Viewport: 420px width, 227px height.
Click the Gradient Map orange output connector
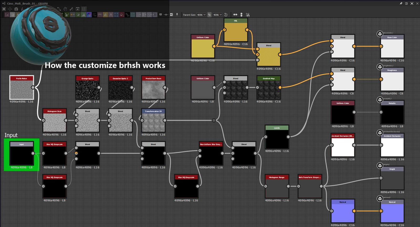pyautogui.click(x=280, y=87)
